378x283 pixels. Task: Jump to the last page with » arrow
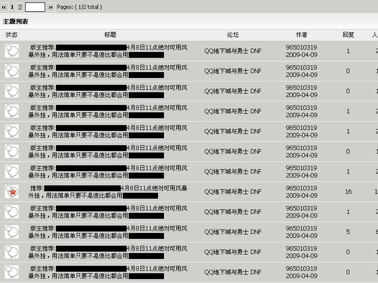pos(51,7)
